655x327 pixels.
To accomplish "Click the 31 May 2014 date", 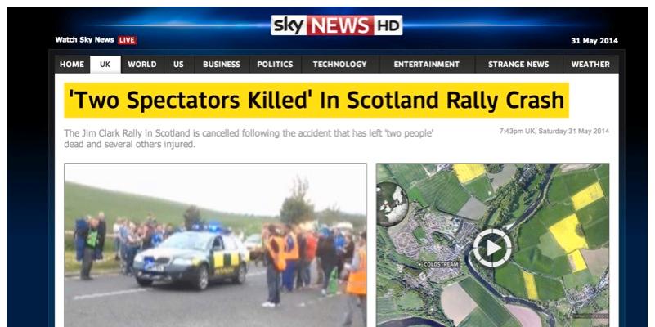I will (x=594, y=41).
